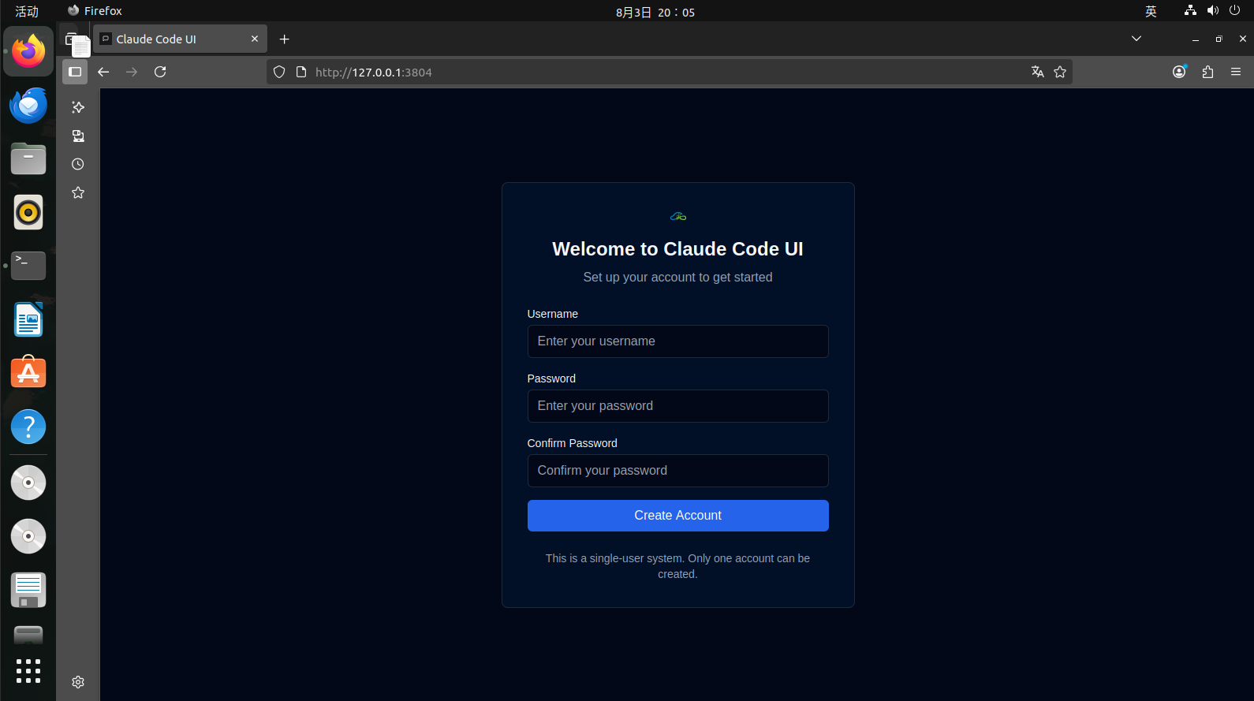Image resolution: width=1254 pixels, height=701 pixels.
Task: Open the Extensions puzzle icon
Action: [1207, 72]
